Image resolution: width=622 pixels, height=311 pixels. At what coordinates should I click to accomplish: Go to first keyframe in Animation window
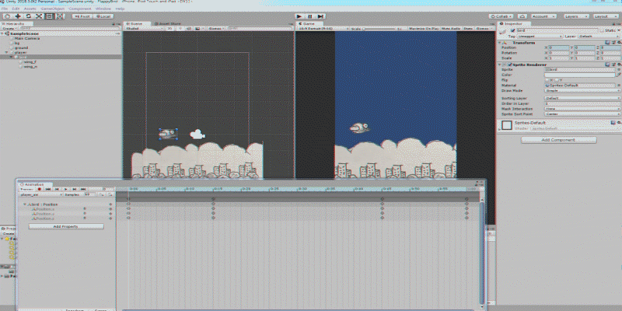click(x=48, y=189)
